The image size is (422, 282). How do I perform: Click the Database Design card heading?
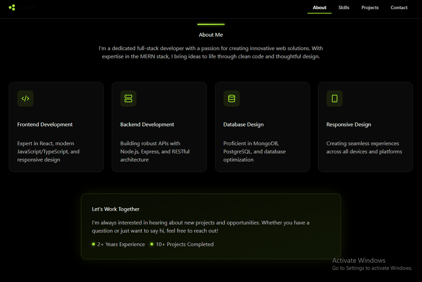click(244, 124)
